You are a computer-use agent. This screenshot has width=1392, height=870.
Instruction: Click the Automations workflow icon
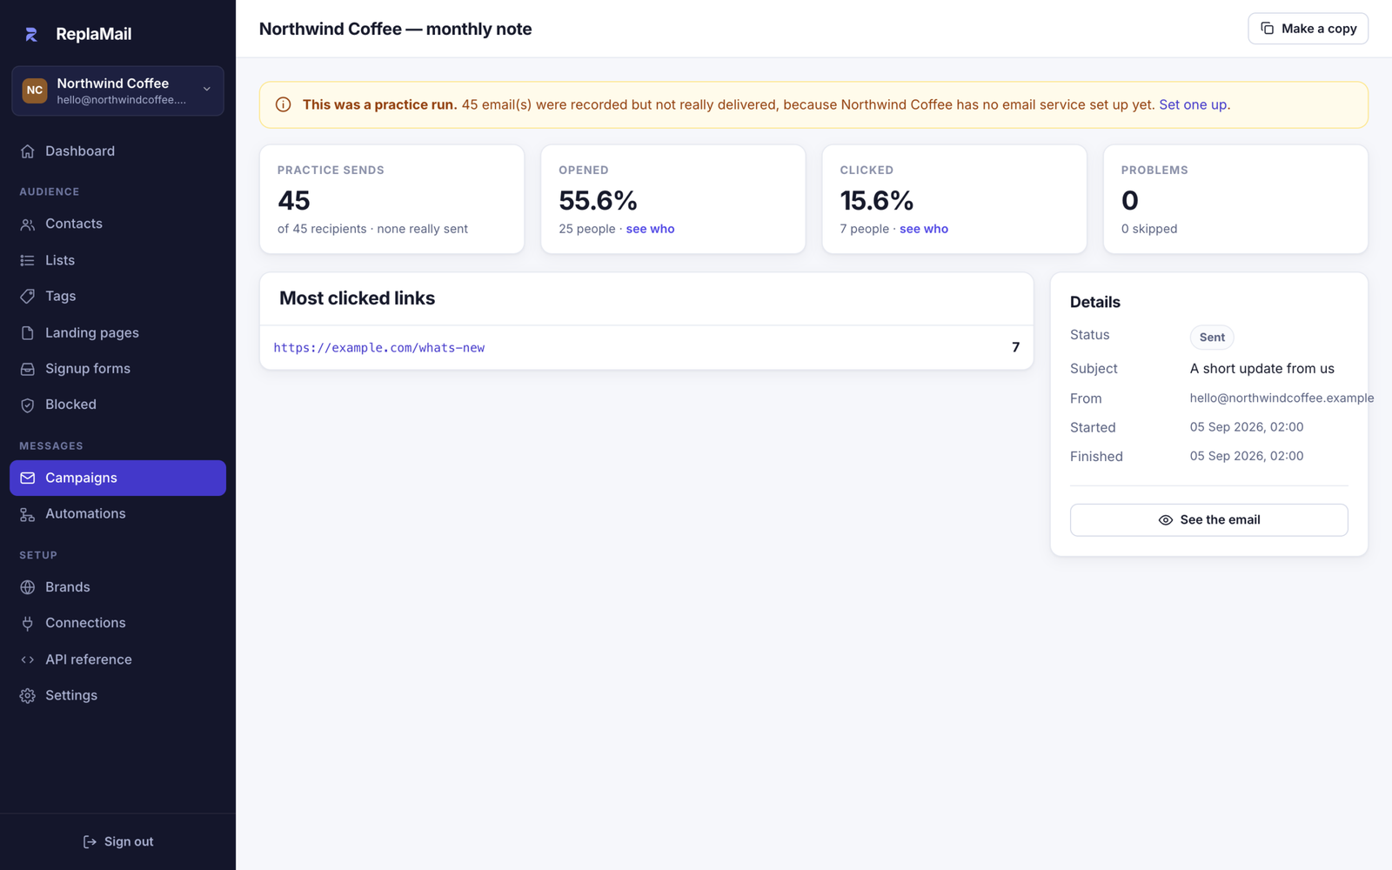coord(28,514)
